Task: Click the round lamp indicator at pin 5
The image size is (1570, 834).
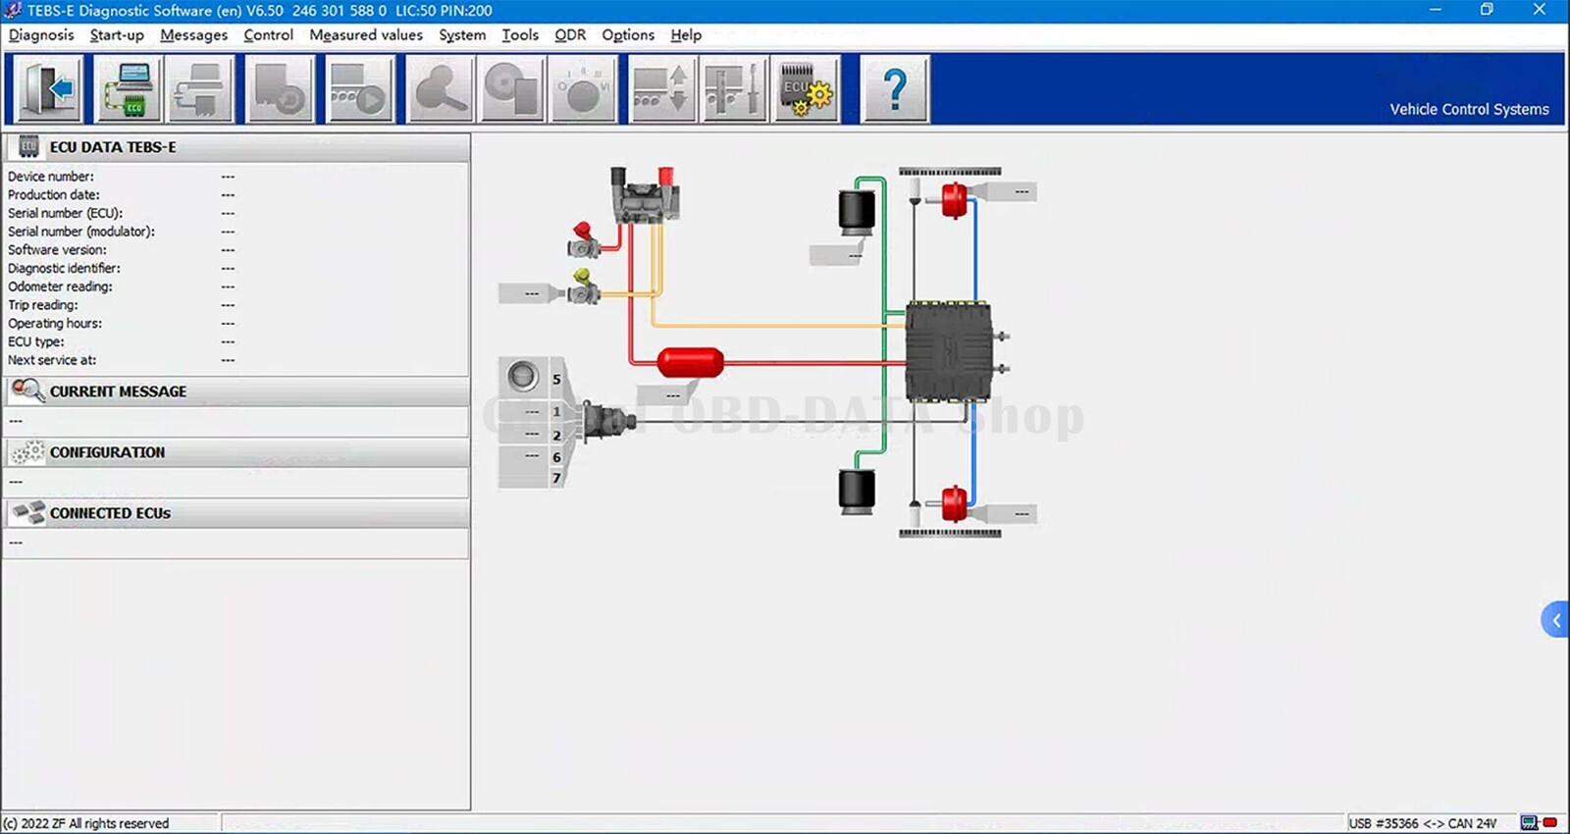Action: [523, 376]
